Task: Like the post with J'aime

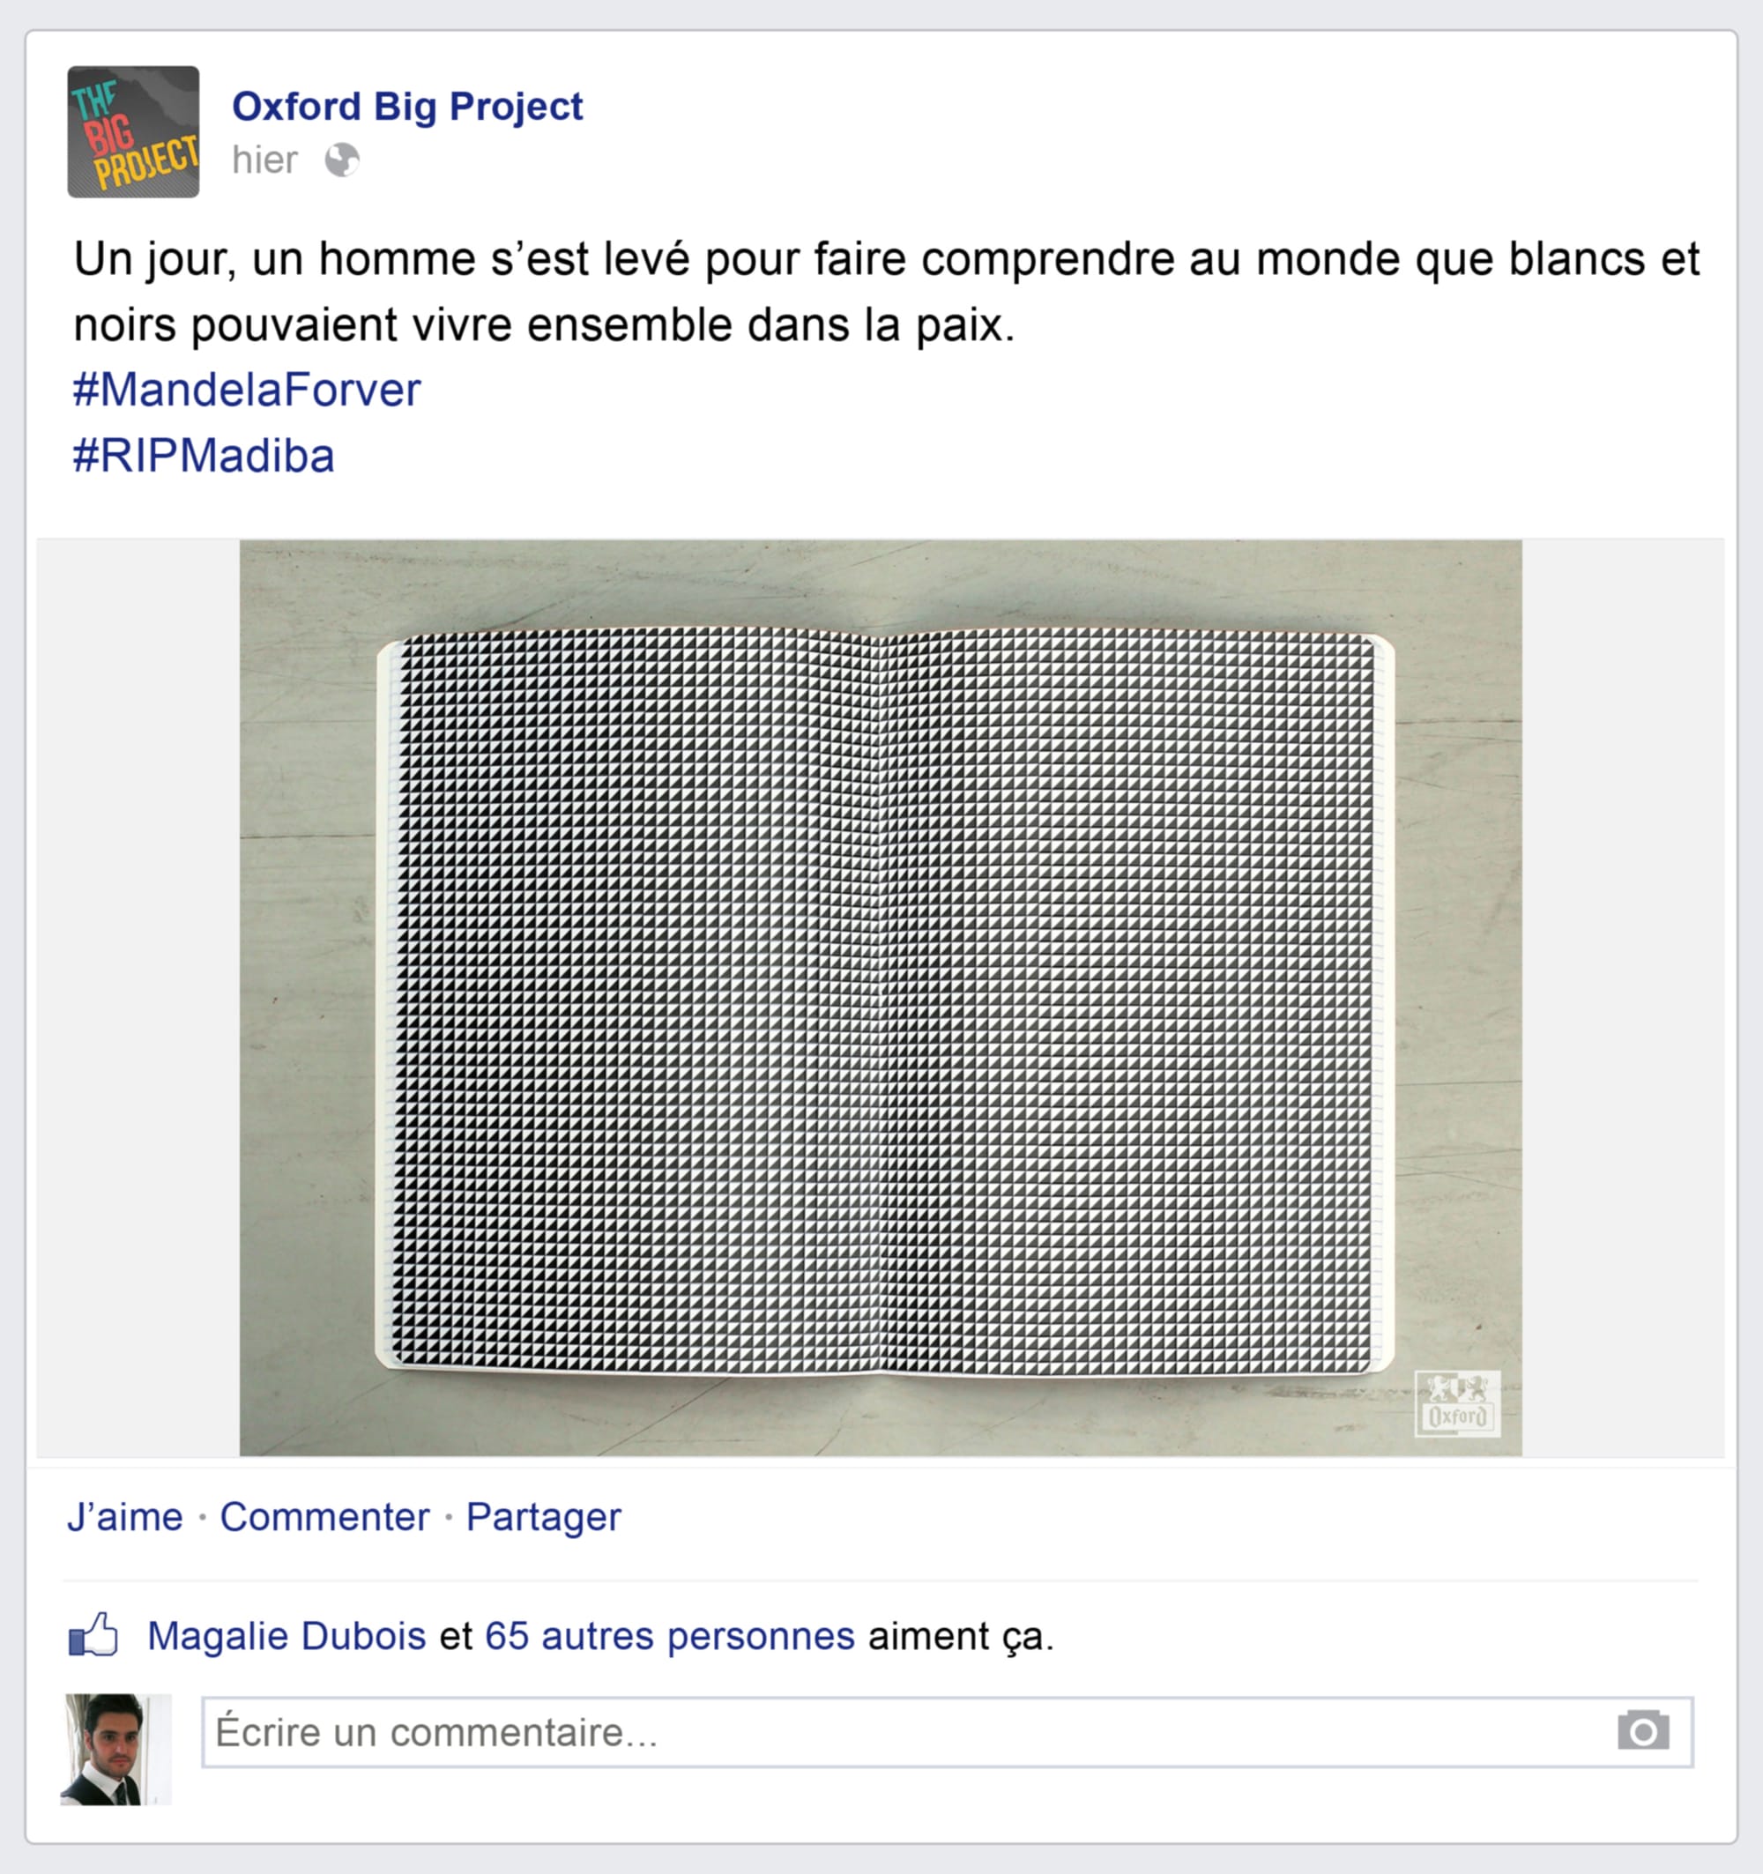Action: 124,1517
